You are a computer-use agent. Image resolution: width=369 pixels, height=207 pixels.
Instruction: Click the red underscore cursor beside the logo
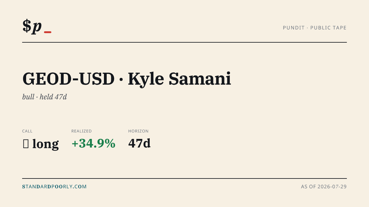[x=48, y=32]
